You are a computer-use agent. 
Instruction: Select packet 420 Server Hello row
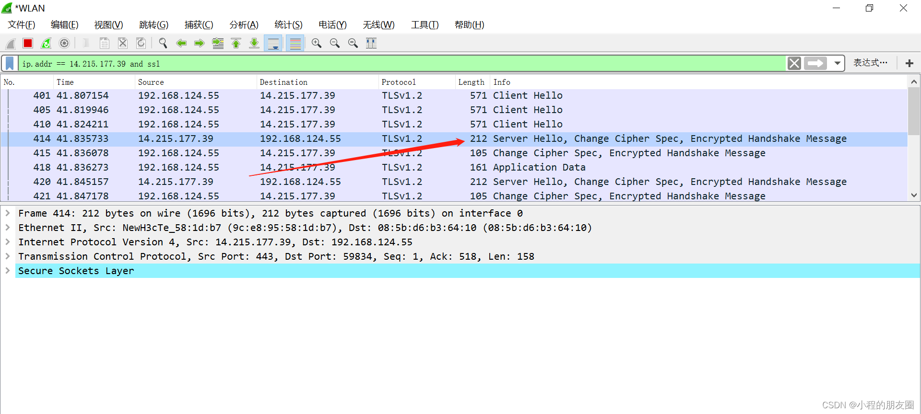click(454, 182)
